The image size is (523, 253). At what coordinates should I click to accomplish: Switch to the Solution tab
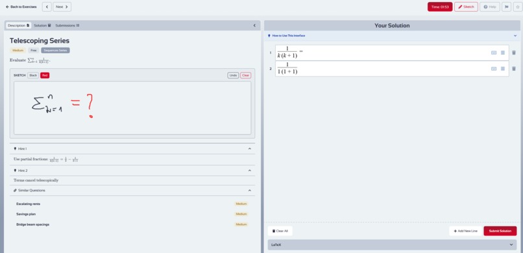point(42,25)
